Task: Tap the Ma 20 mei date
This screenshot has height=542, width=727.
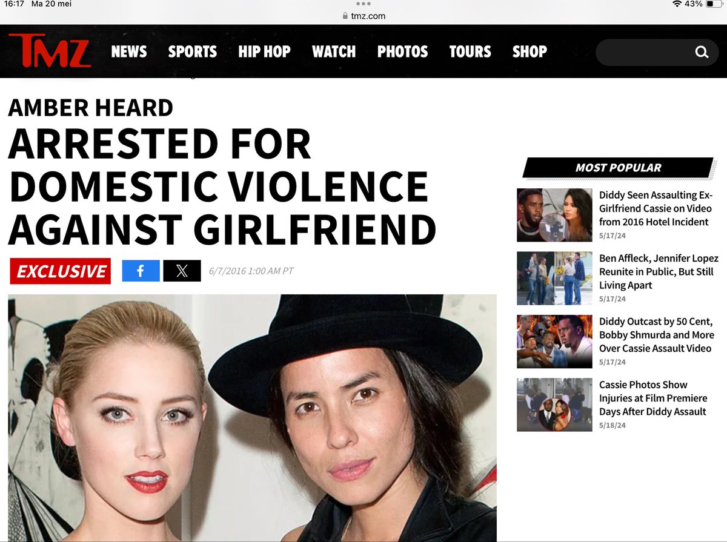Action: click(50, 4)
